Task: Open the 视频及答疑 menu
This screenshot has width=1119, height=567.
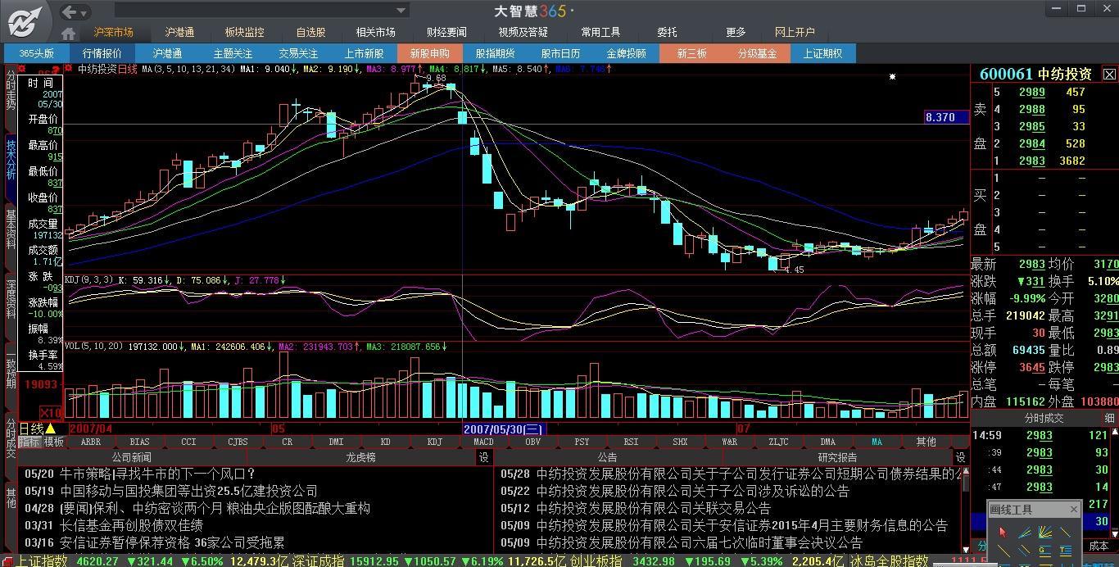Action: [x=523, y=33]
